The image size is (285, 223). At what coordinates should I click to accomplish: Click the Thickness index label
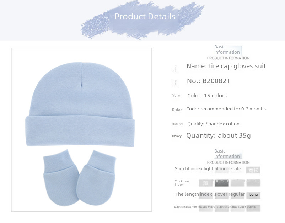tap(182, 183)
